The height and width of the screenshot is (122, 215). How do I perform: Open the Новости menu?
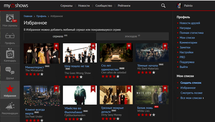[x=84, y=6]
